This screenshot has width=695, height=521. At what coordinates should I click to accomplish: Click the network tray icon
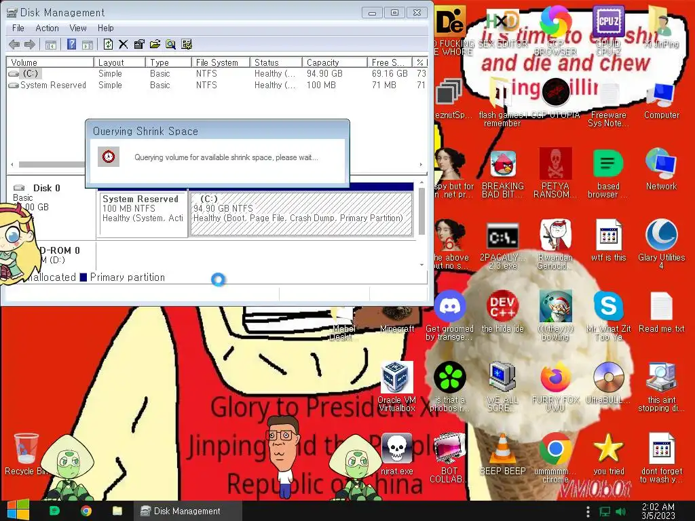(605, 512)
